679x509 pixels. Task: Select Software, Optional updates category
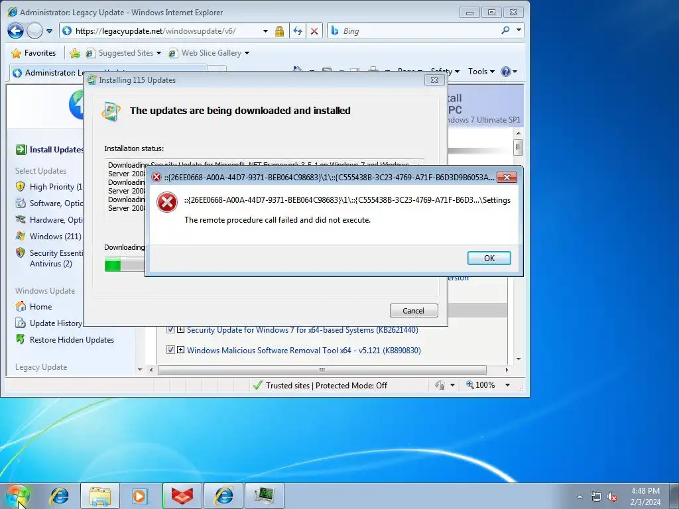(49, 203)
